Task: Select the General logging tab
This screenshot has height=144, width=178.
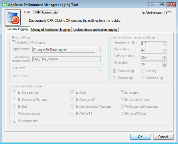Action: [x=17, y=29]
